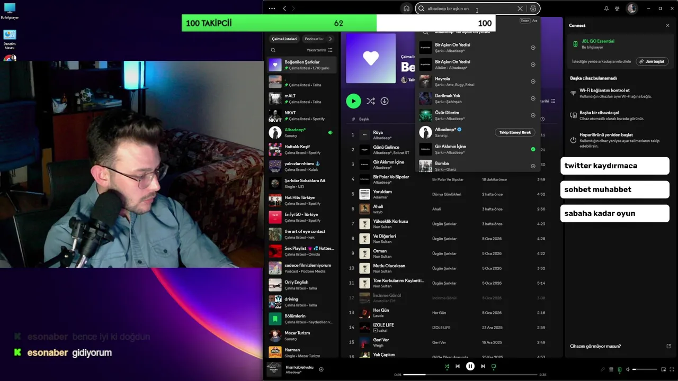This screenshot has width=678, height=381.
Task: Select Özür Dilerim search suggestion
Action: point(477,115)
